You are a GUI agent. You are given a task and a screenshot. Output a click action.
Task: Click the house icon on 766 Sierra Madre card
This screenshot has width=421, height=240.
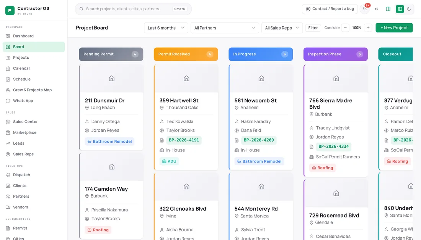click(x=336, y=78)
